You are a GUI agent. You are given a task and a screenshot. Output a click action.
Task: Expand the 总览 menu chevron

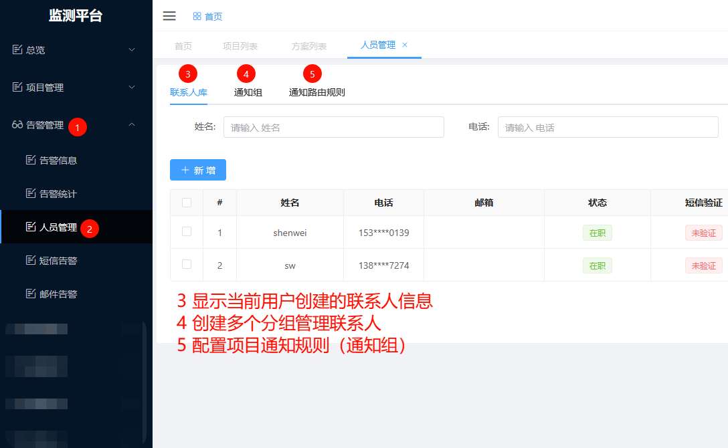[132, 49]
